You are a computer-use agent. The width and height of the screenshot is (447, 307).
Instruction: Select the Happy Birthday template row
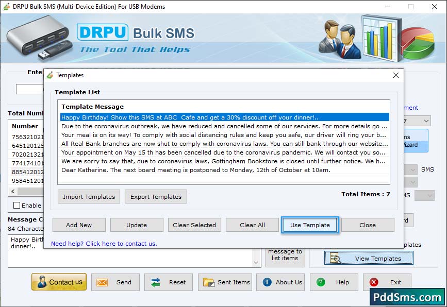click(x=225, y=117)
